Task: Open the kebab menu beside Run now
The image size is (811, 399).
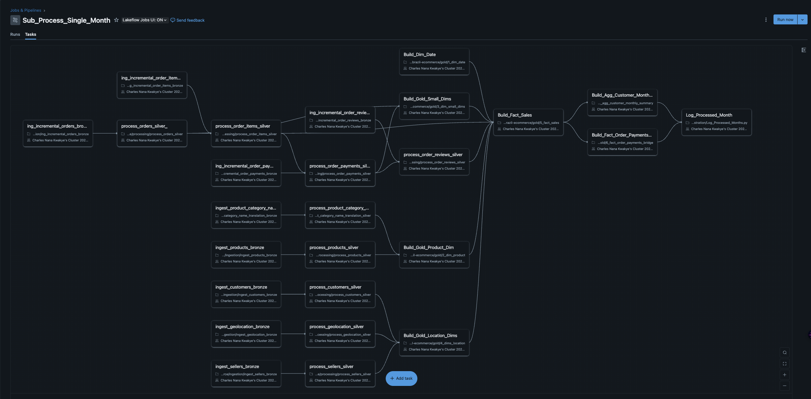Action: [766, 20]
